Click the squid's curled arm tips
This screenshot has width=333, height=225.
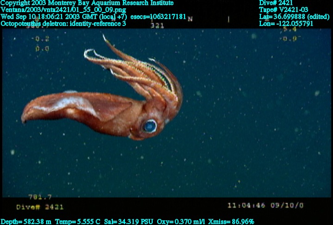(x=92, y=56)
